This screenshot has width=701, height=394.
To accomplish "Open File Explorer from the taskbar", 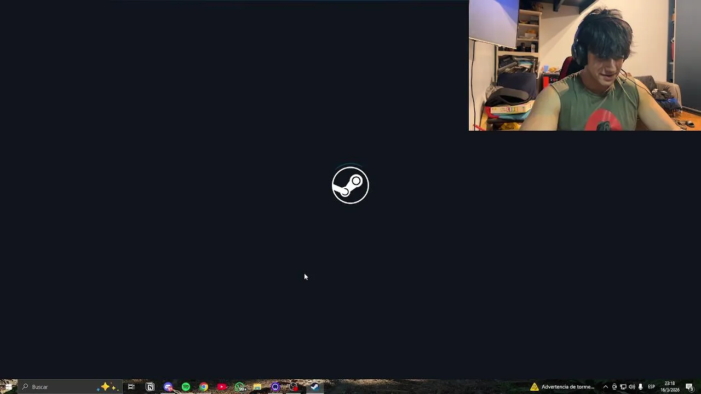I will pos(257,387).
